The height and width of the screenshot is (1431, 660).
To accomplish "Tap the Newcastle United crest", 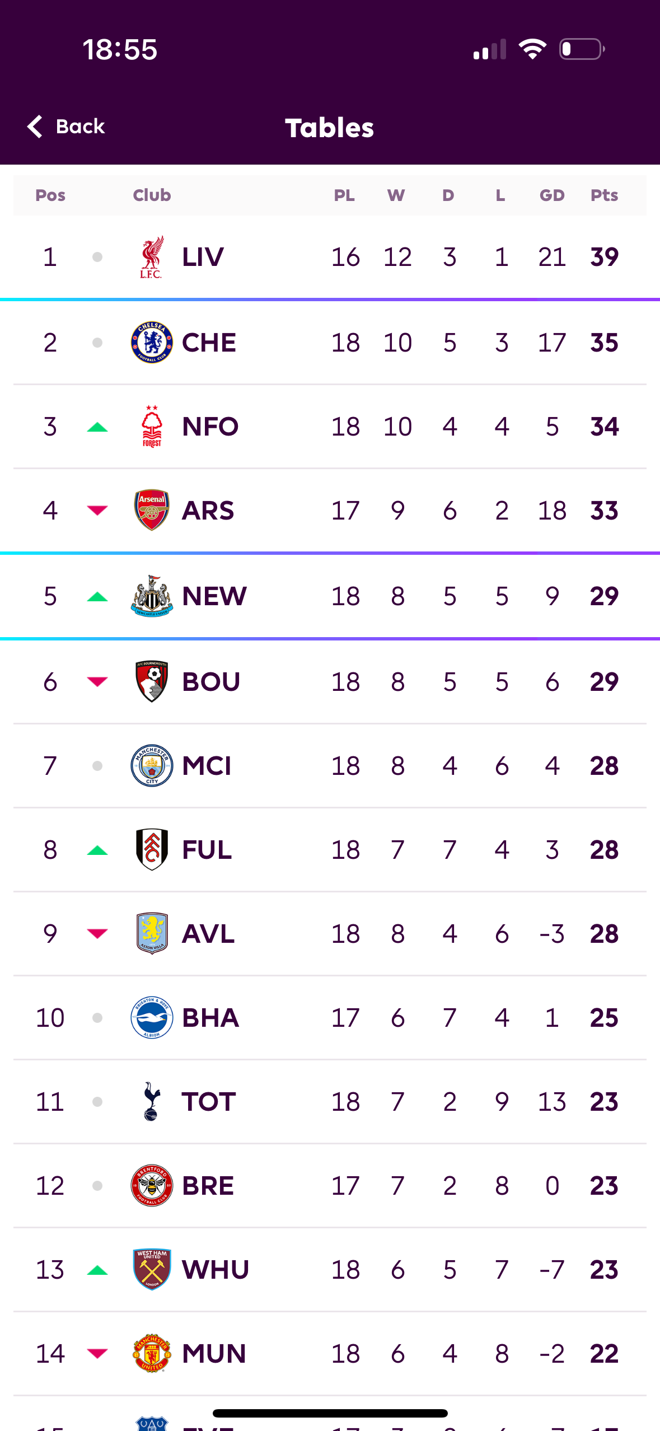I will [x=152, y=596].
